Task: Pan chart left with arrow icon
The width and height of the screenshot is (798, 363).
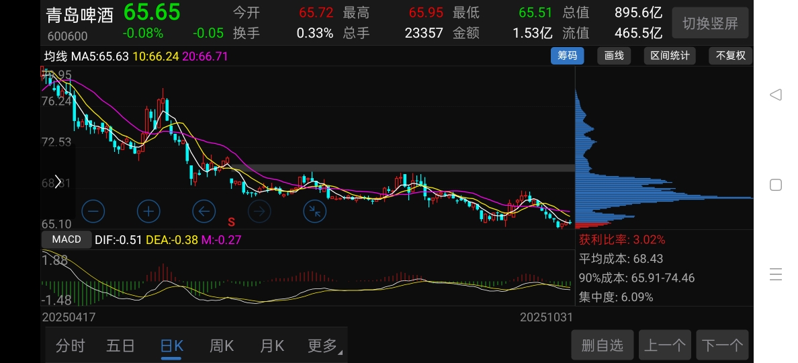Action: coord(204,211)
